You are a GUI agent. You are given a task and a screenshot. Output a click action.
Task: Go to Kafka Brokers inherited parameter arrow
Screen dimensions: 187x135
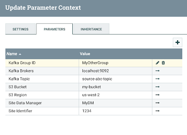[157, 71]
